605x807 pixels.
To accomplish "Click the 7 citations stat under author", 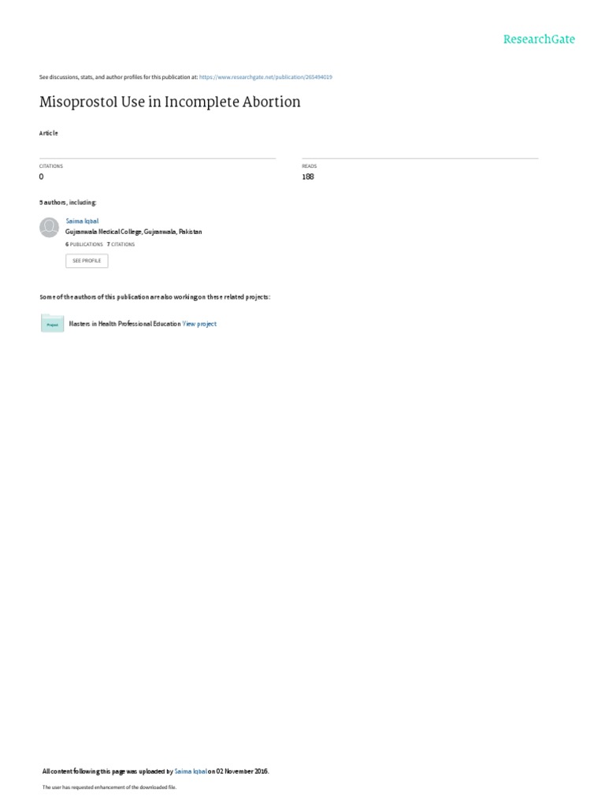I will pos(121,244).
